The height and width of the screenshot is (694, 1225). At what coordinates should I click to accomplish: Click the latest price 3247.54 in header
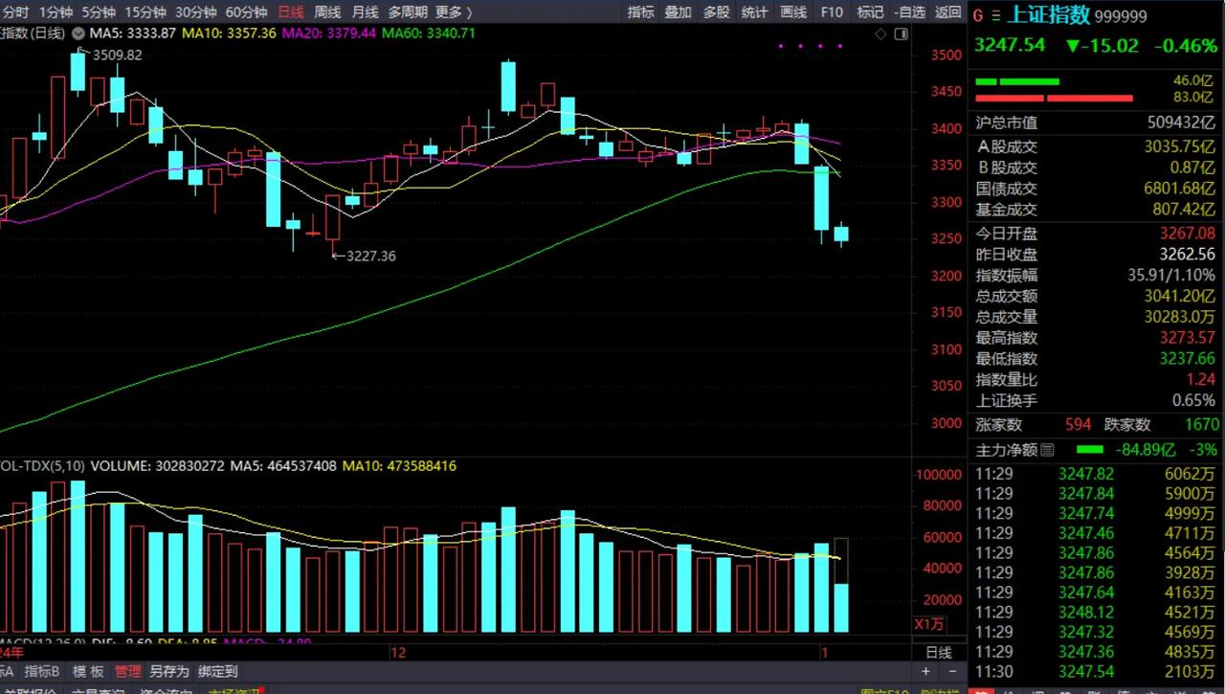(x=1010, y=45)
